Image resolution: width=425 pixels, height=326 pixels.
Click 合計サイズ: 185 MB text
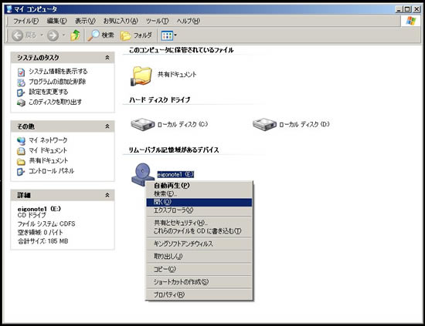click(x=42, y=241)
